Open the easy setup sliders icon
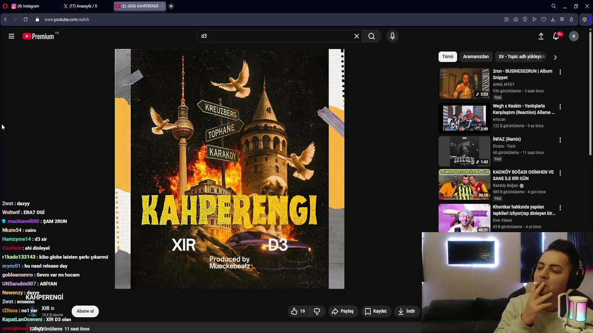 (562, 19)
